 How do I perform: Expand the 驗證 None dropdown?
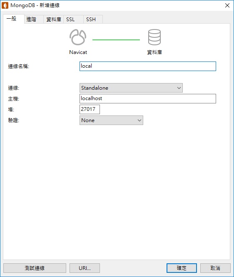click(x=111, y=120)
